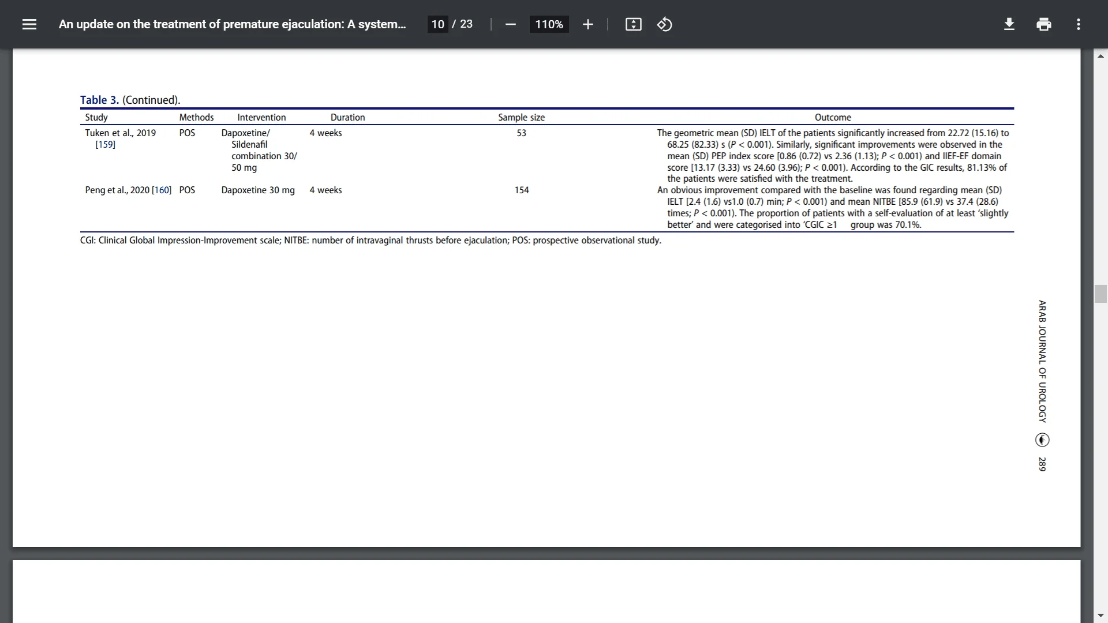This screenshot has width=1108, height=623.
Task: Open the sidebar hamburger menu
Action: point(29,24)
